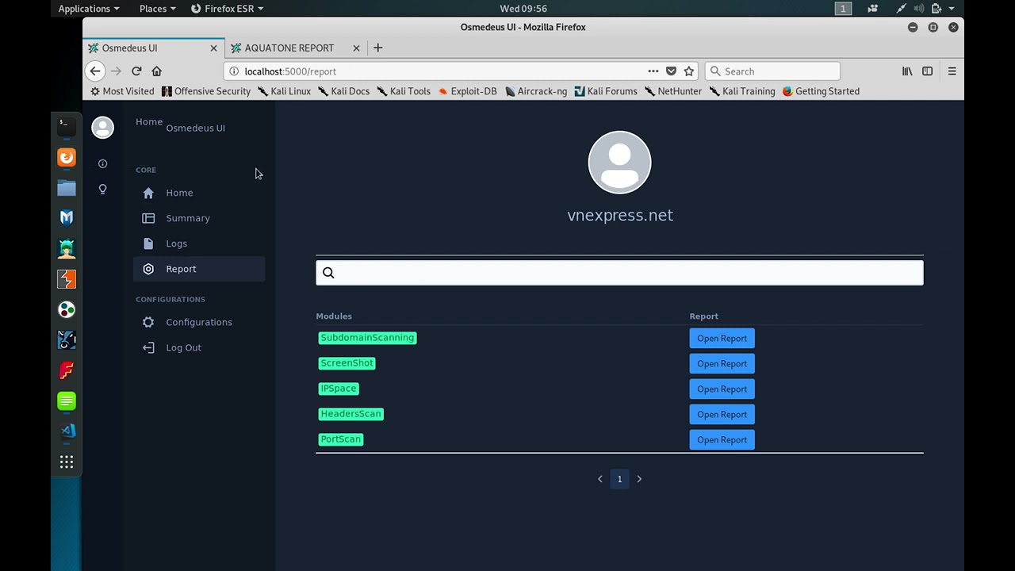Show all applications grid in dock
This screenshot has height=571, width=1015.
click(x=67, y=462)
